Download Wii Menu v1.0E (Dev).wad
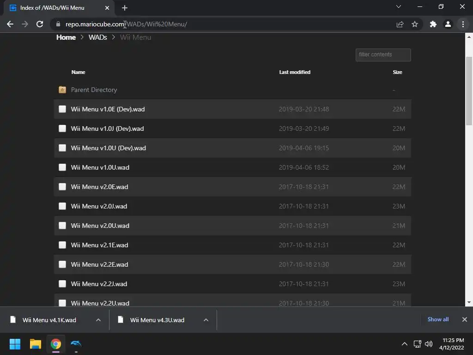Screen dimensions: 473x355 (x=108, y=109)
